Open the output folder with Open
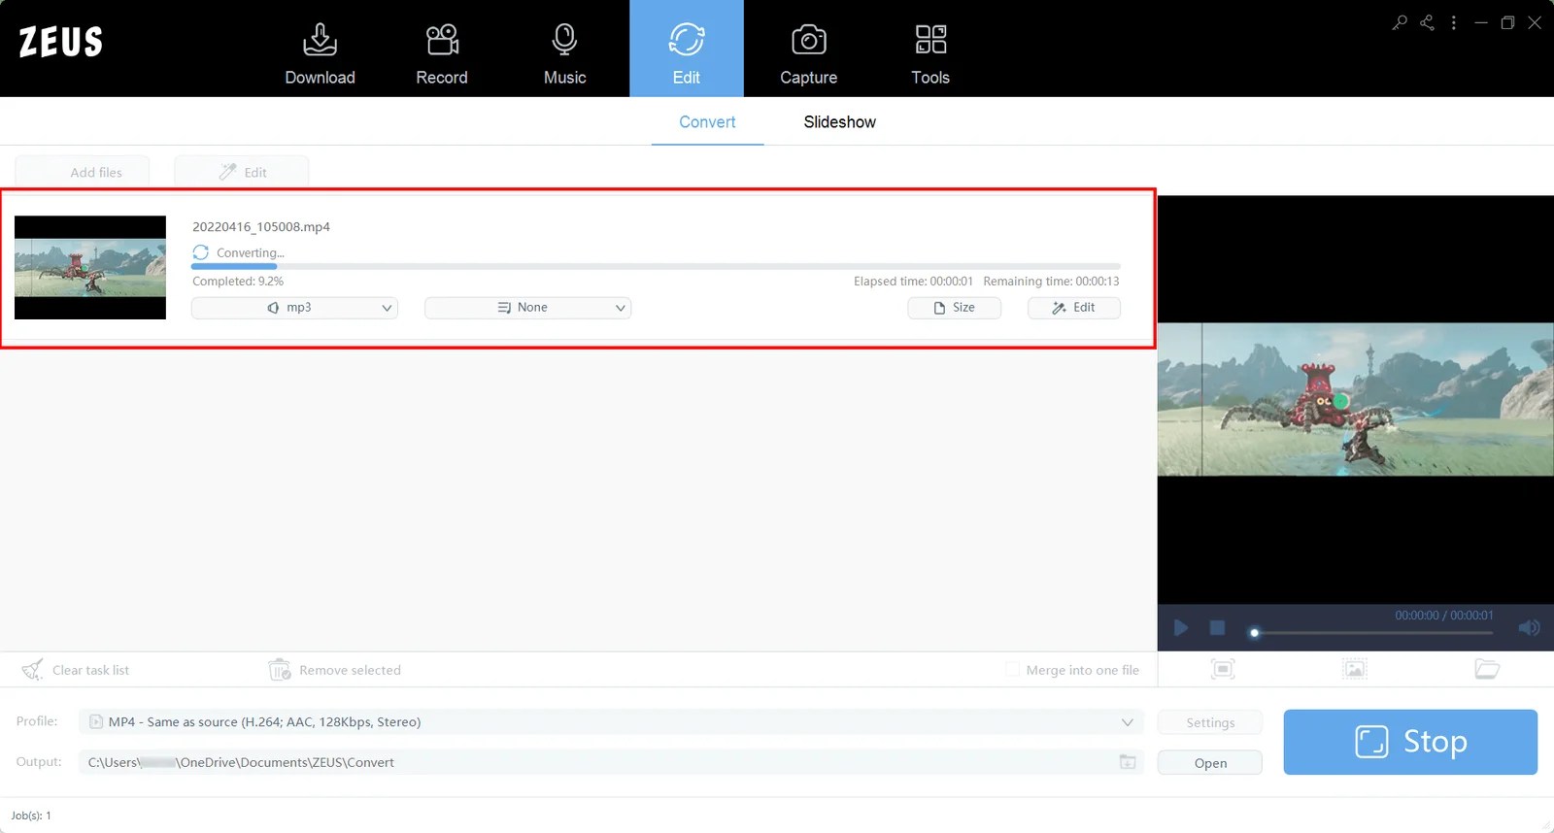The height and width of the screenshot is (833, 1554). click(1210, 763)
